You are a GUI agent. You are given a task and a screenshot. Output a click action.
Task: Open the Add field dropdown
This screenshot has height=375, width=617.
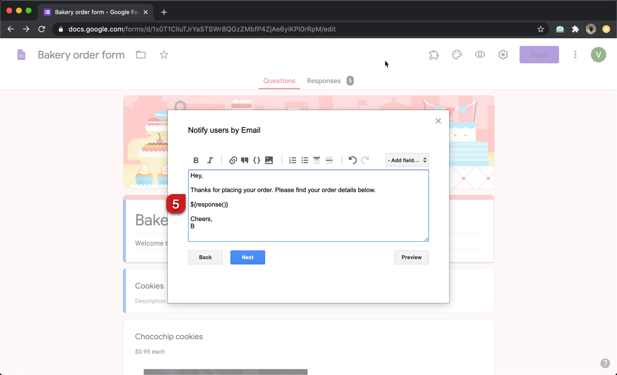point(406,160)
